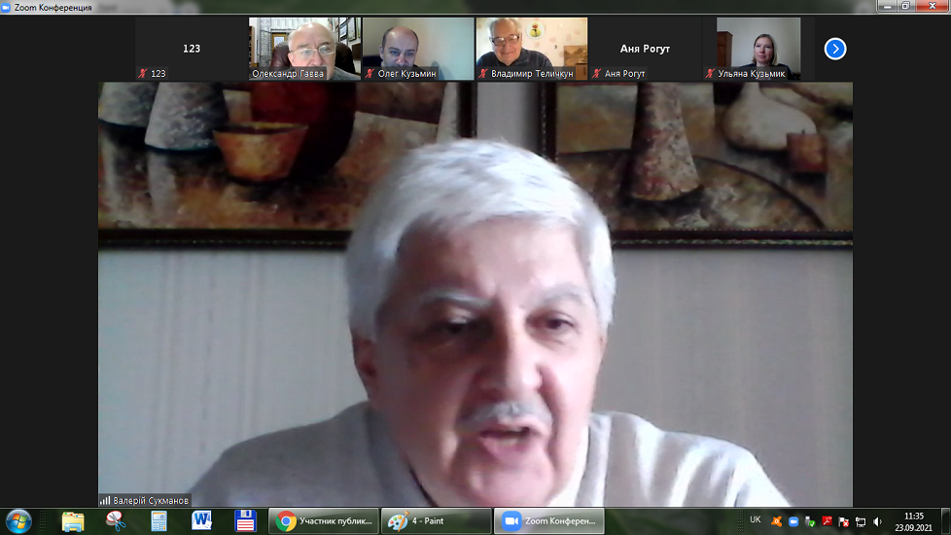Click the volume speaker tray icon

[877, 521]
